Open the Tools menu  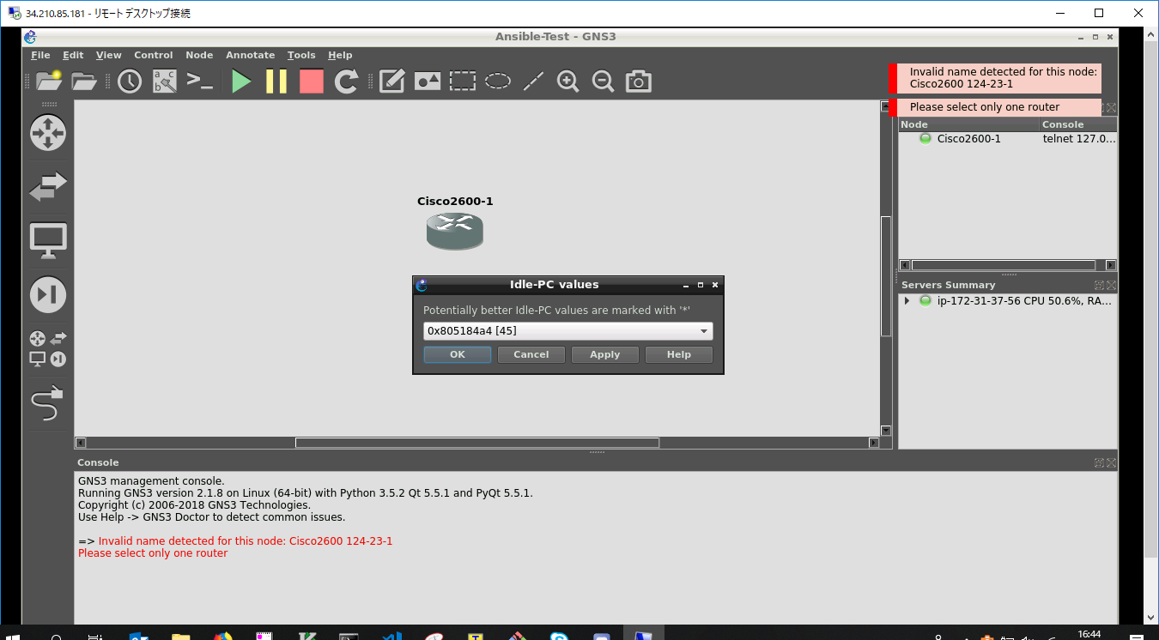click(301, 55)
